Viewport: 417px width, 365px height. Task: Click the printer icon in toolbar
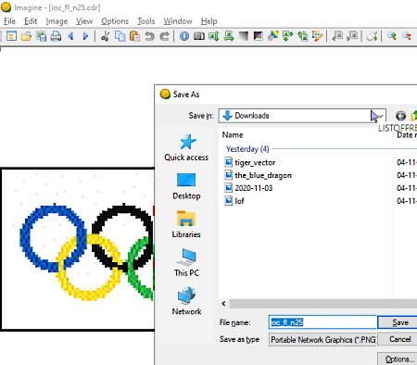pyautogui.click(x=56, y=36)
